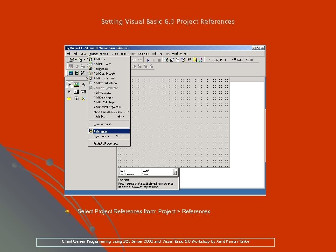Choose Add Class Module menu entry
This screenshot has width=336, height=252.
click(109, 74)
